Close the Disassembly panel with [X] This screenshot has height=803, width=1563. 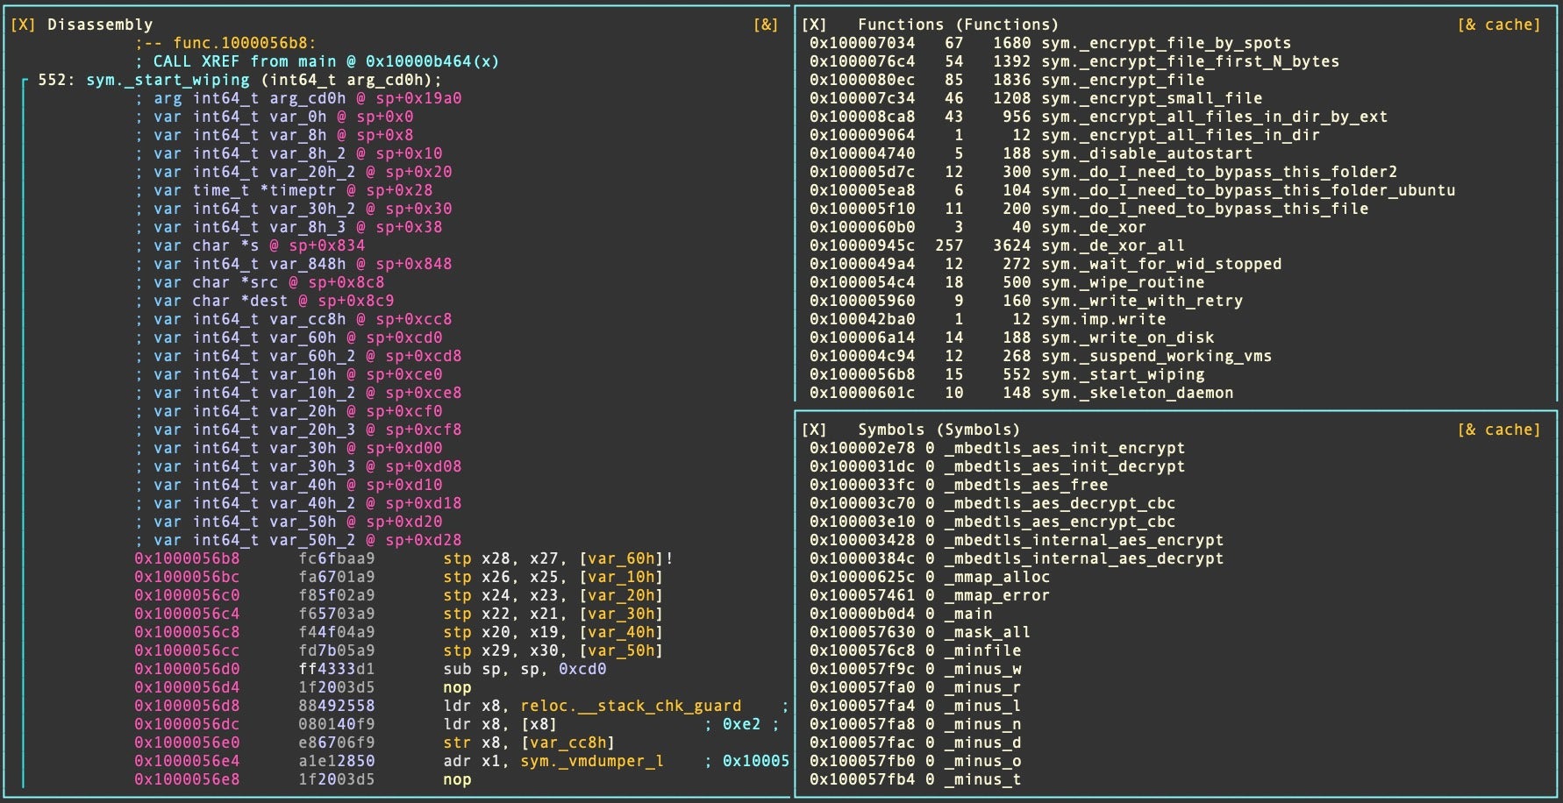click(x=23, y=25)
